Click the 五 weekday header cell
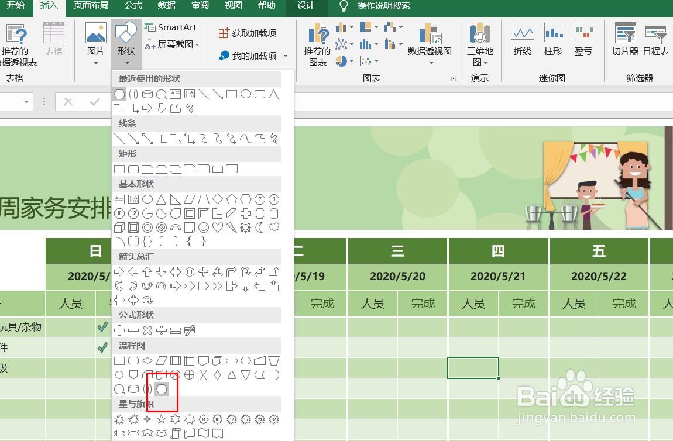The image size is (673, 441). coord(599,251)
